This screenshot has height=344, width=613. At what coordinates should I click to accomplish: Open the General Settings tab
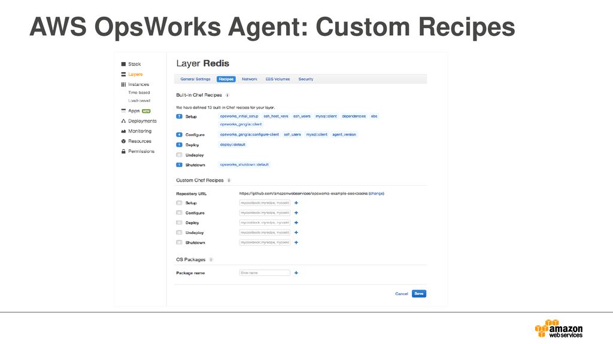pos(196,79)
